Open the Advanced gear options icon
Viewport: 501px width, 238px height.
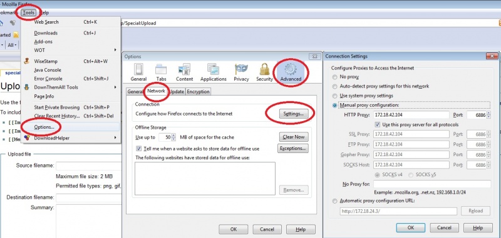click(x=291, y=72)
